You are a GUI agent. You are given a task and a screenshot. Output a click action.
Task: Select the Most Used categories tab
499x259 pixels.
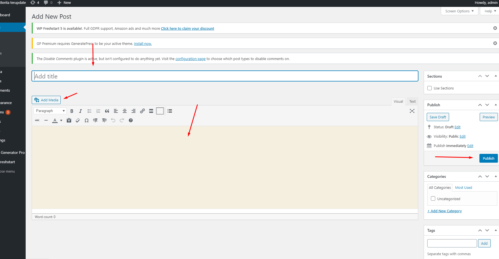[x=463, y=187]
